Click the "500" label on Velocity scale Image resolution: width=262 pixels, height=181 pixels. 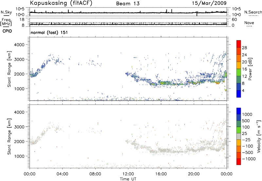(246, 121)
